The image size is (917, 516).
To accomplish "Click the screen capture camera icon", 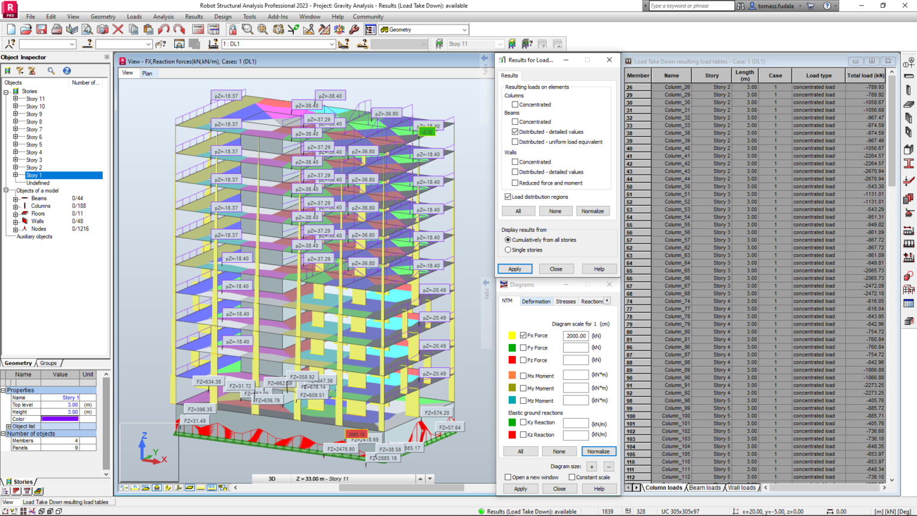I will click(103, 29).
